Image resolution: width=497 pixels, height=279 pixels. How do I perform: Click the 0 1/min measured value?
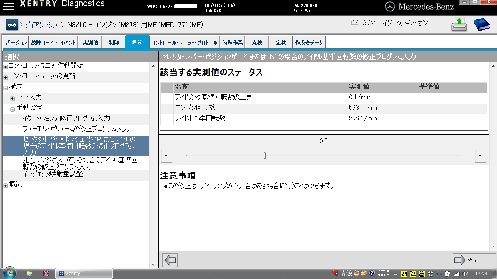tap(359, 97)
